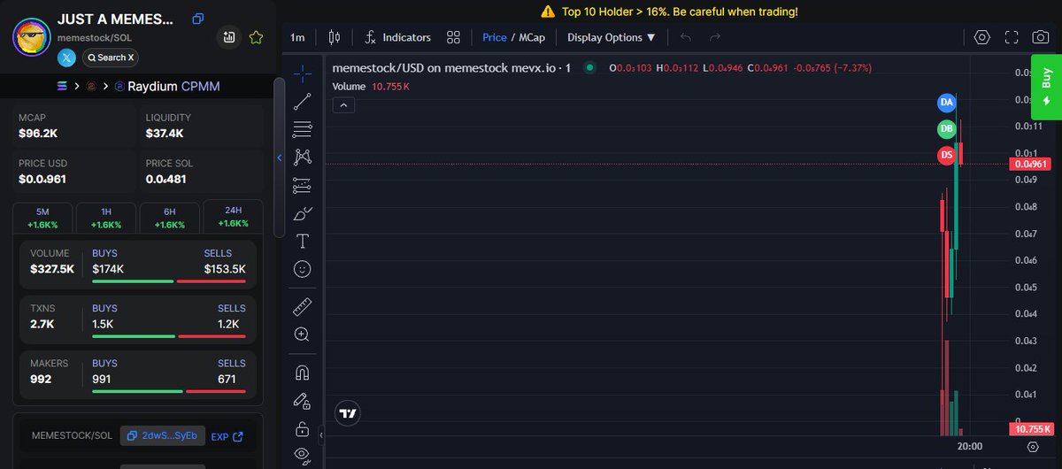Open the Indicators panel
The width and height of the screenshot is (1062, 469).
397,37
